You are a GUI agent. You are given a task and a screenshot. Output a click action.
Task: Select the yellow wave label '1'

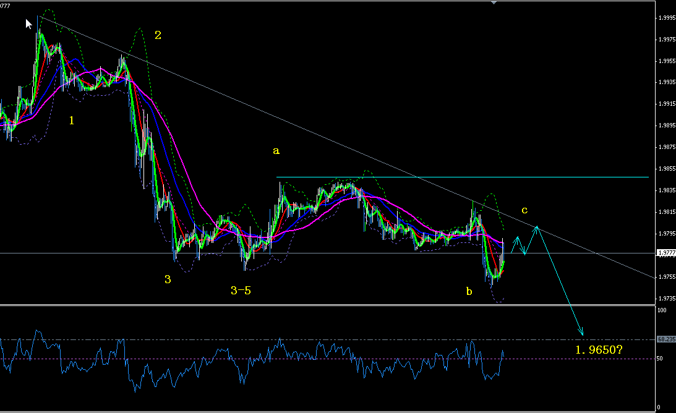[x=72, y=121]
